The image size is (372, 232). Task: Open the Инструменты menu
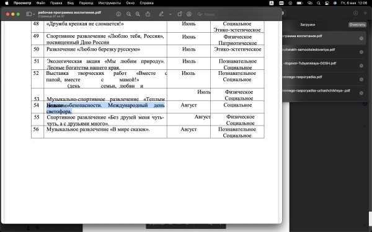110,3
